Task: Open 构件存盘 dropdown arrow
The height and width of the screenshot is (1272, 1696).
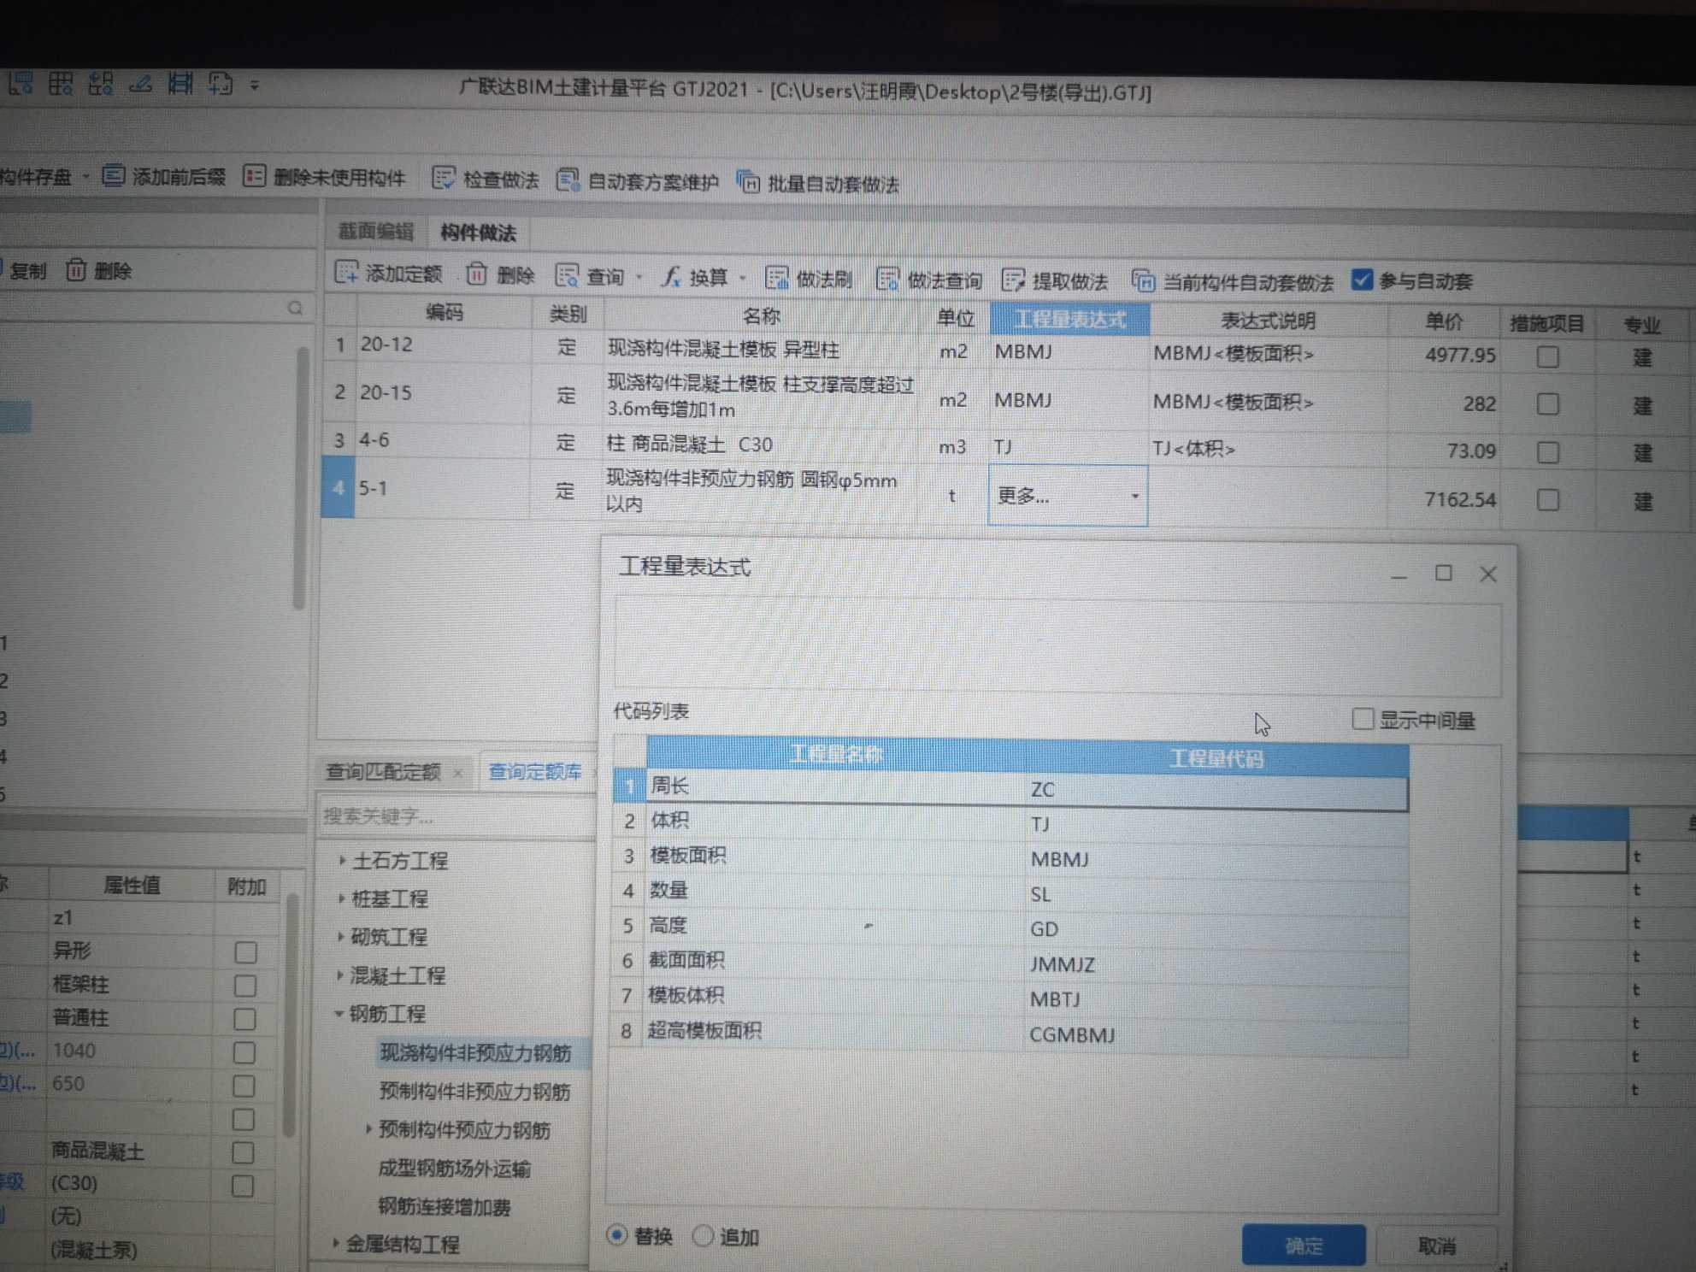Action: click(x=85, y=176)
